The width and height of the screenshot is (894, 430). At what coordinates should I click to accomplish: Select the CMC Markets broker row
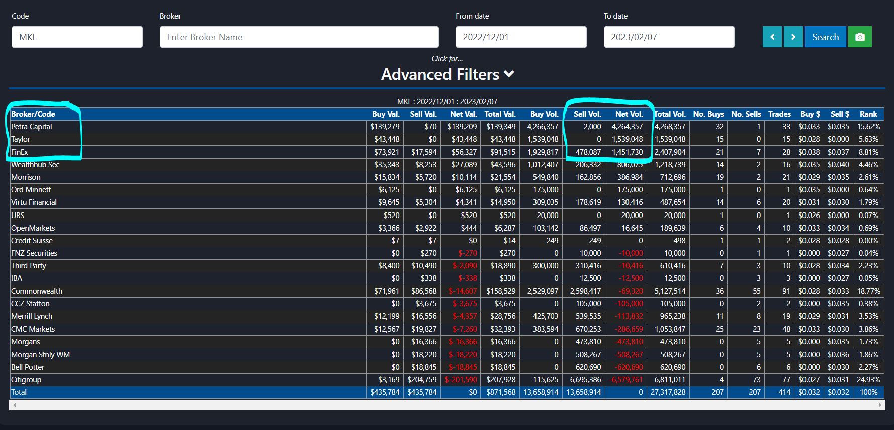click(x=446, y=329)
